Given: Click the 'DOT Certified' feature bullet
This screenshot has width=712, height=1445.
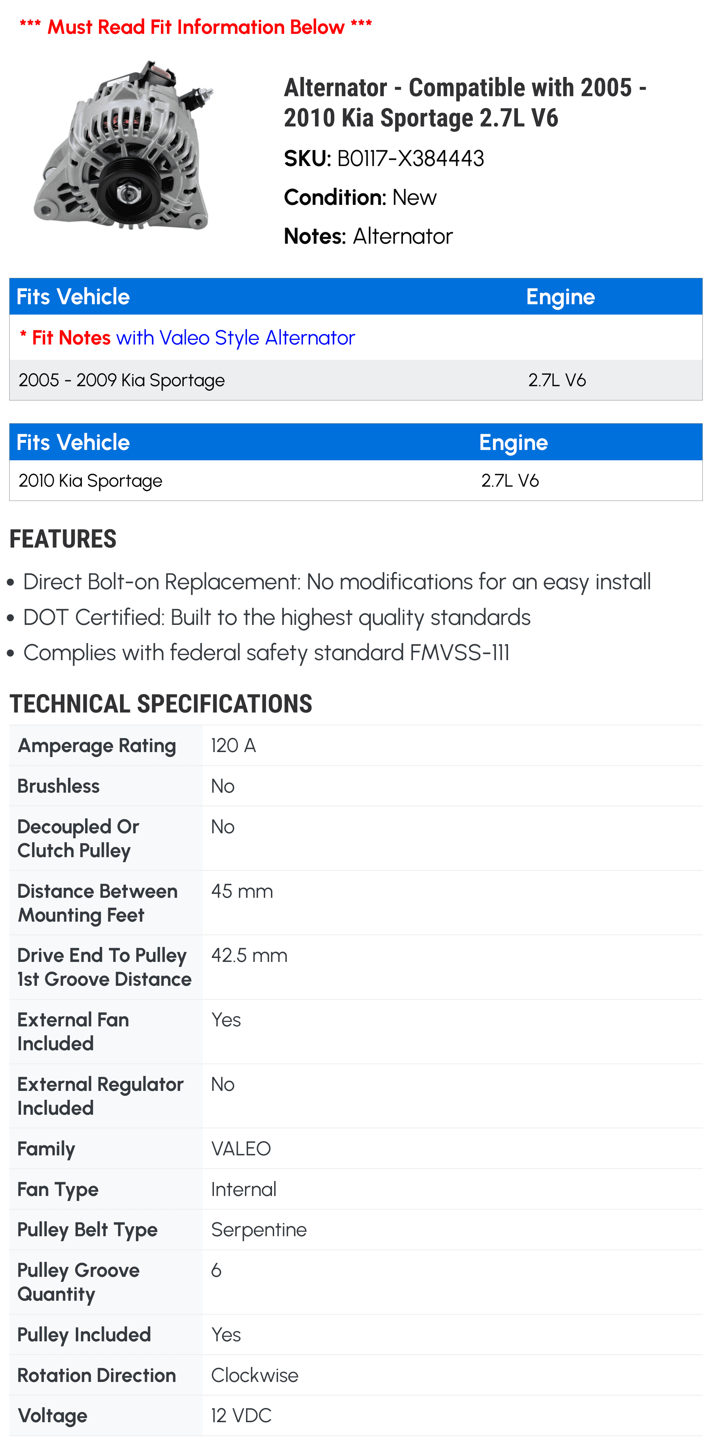Looking at the screenshot, I should 276,618.
